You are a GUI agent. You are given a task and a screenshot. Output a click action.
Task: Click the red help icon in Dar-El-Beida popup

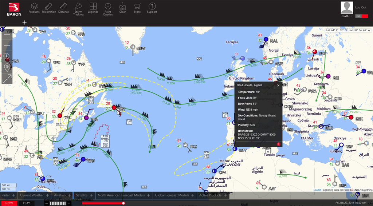[x=278, y=144]
